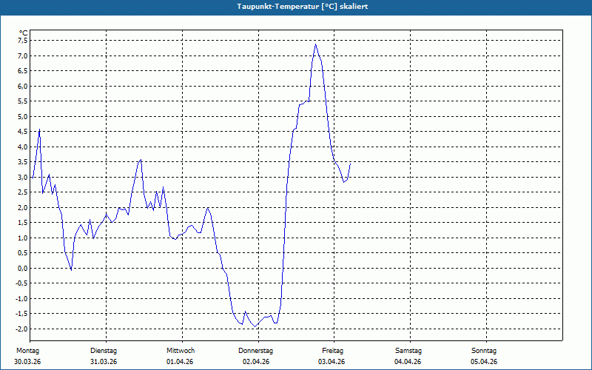Click the '4,0' y-axis value
The height and width of the screenshot is (370, 592).
(x=23, y=147)
